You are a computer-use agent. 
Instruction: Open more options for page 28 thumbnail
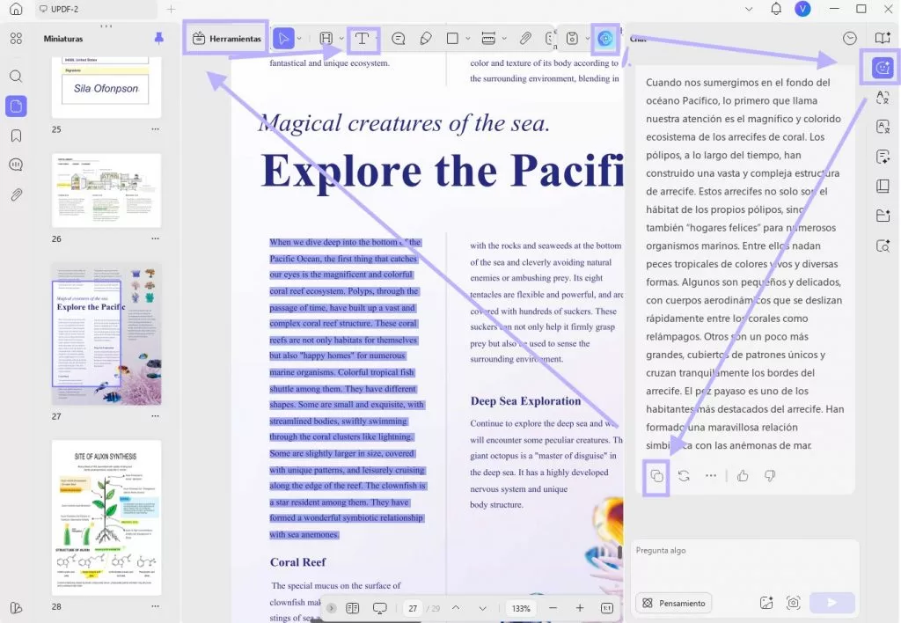pos(155,606)
